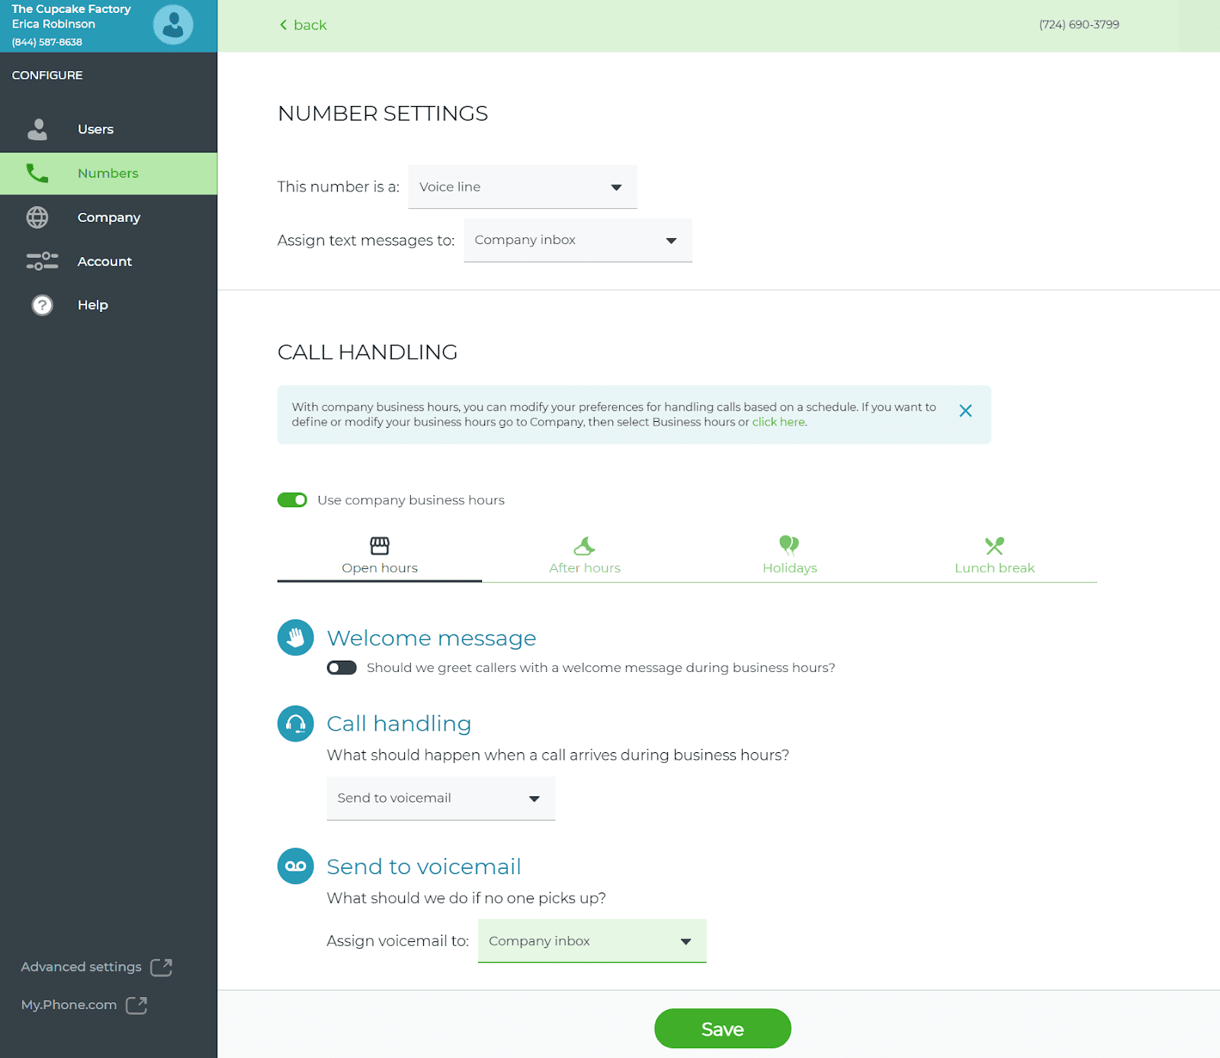Screen dimensions: 1220x1058
Task: Open the Send to voicemail dropdown
Action: [441, 799]
